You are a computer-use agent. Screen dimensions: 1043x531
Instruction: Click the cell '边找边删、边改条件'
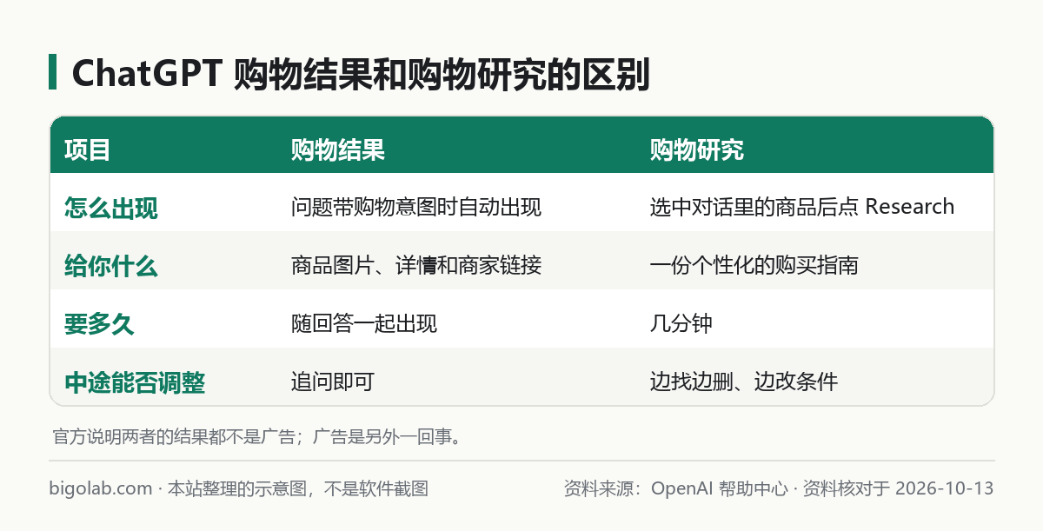click(744, 382)
